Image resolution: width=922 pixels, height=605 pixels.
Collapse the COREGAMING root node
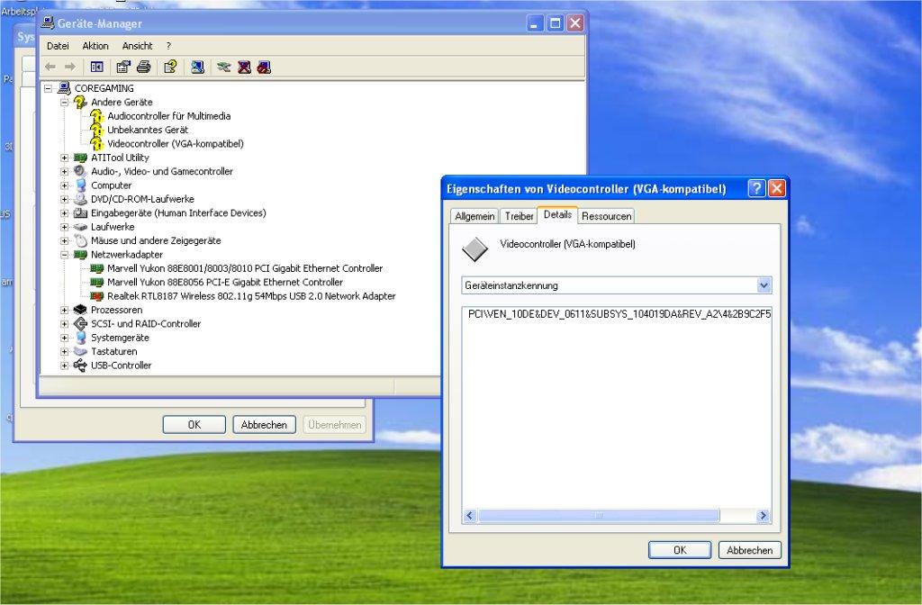coord(49,89)
